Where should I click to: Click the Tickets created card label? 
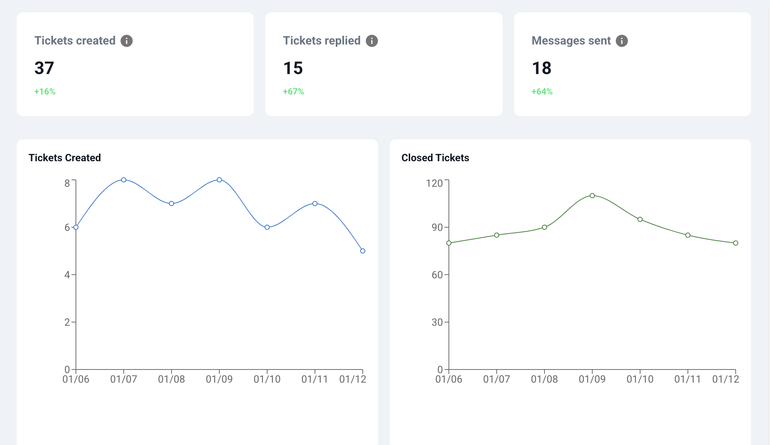click(75, 40)
